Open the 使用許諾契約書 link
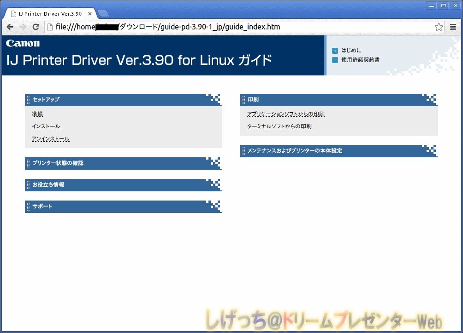The height and width of the screenshot is (333, 463). 361,60
